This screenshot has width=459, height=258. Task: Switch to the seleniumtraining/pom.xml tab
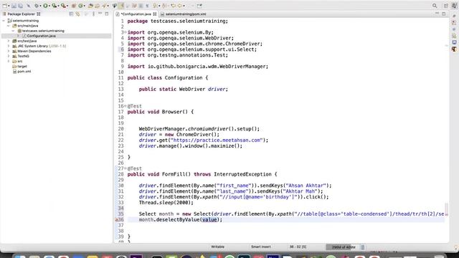(186, 14)
